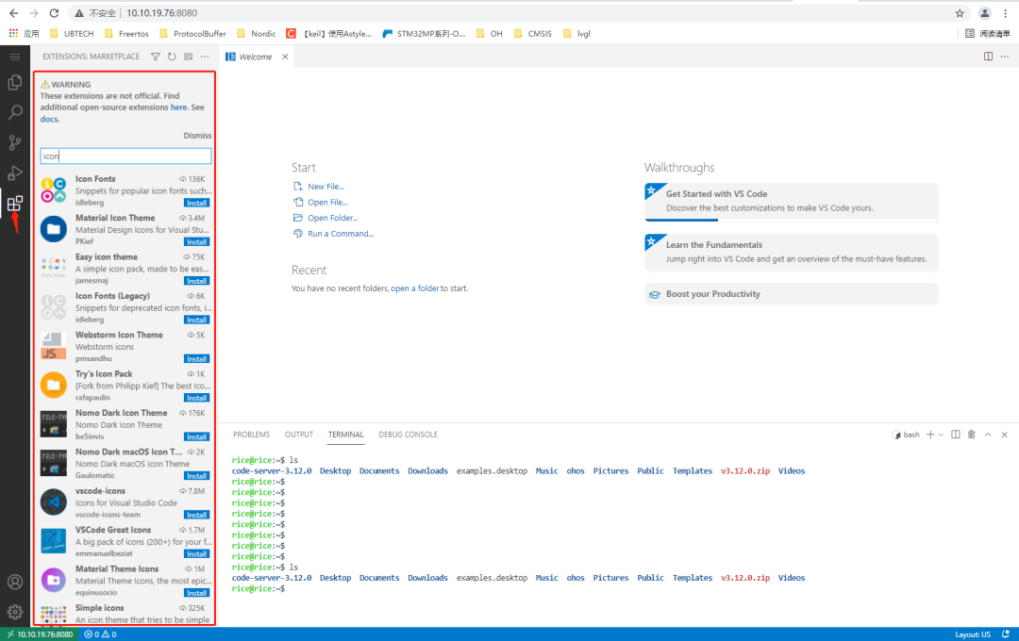Select the TERMINAL tab
Screen dimensions: 1019x641
(x=345, y=435)
